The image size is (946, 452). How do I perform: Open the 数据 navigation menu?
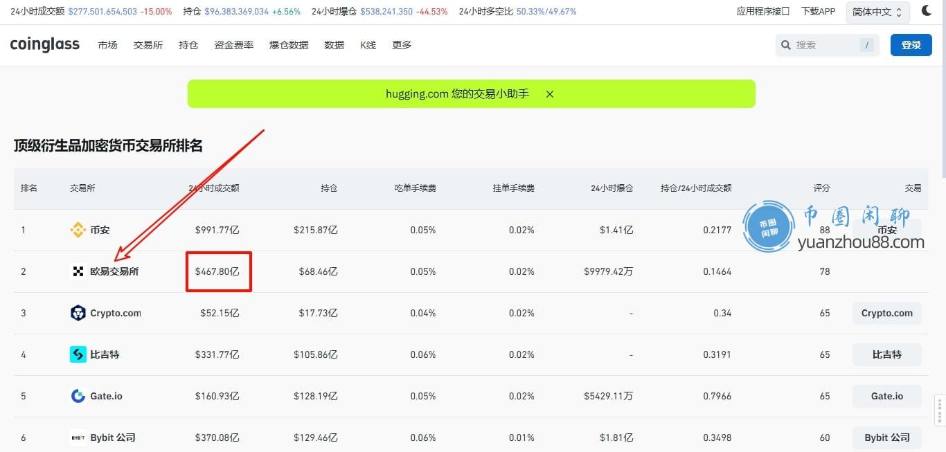pos(334,45)
